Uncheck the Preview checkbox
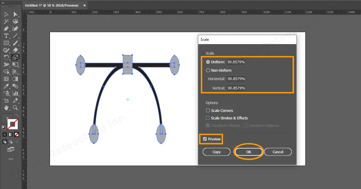This screenshot has width=361, height=189. coord(205,139)
